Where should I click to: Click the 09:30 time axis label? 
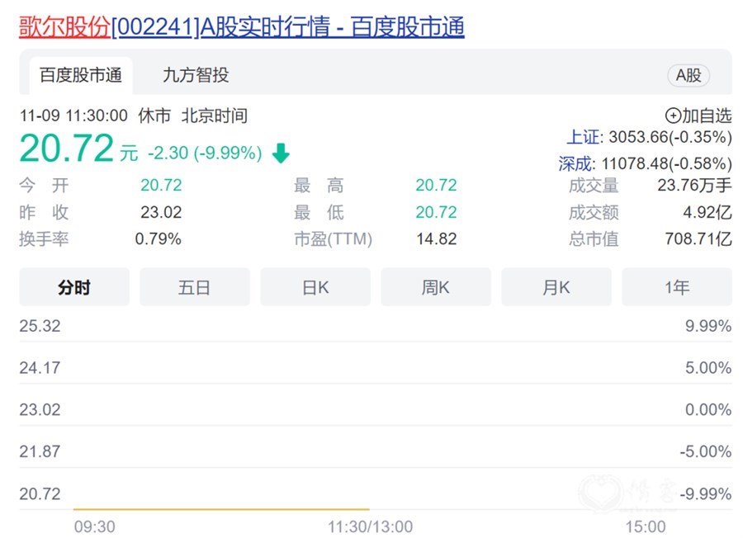pos(94,526)
